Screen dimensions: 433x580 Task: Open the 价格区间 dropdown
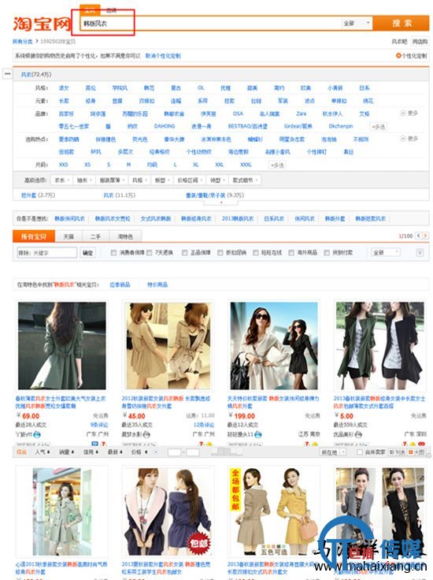(x=190, y=180)
